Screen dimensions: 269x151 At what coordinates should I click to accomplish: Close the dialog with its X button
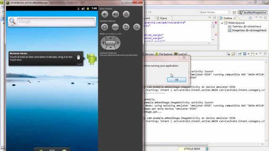pyautogui.click(x=184, y=57)
